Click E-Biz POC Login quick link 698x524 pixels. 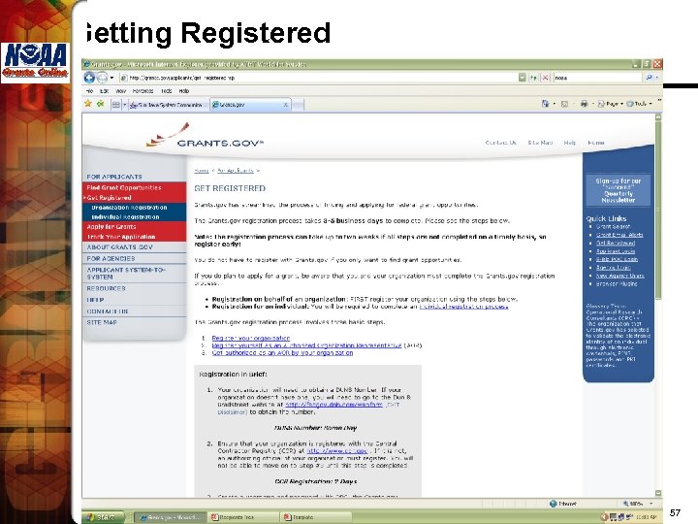click(617, 259)
